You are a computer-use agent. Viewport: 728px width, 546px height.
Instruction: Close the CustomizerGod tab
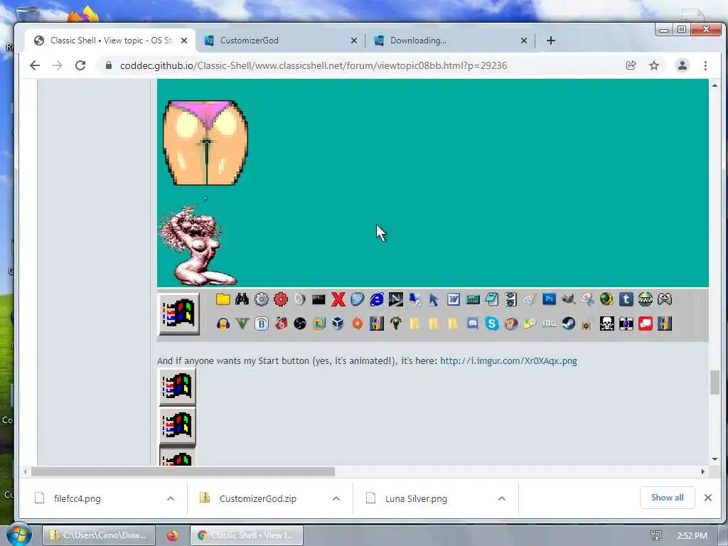pos(354,41)
